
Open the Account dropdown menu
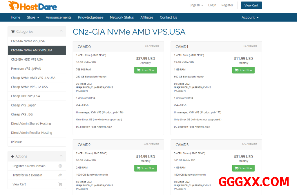(250, 17)
